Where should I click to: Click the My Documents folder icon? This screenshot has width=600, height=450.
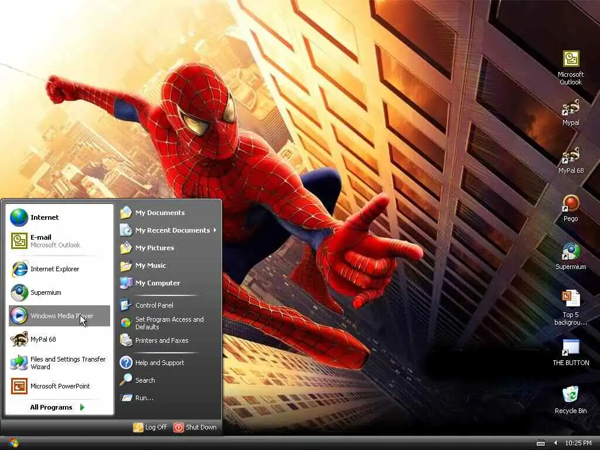click(126, 212)
